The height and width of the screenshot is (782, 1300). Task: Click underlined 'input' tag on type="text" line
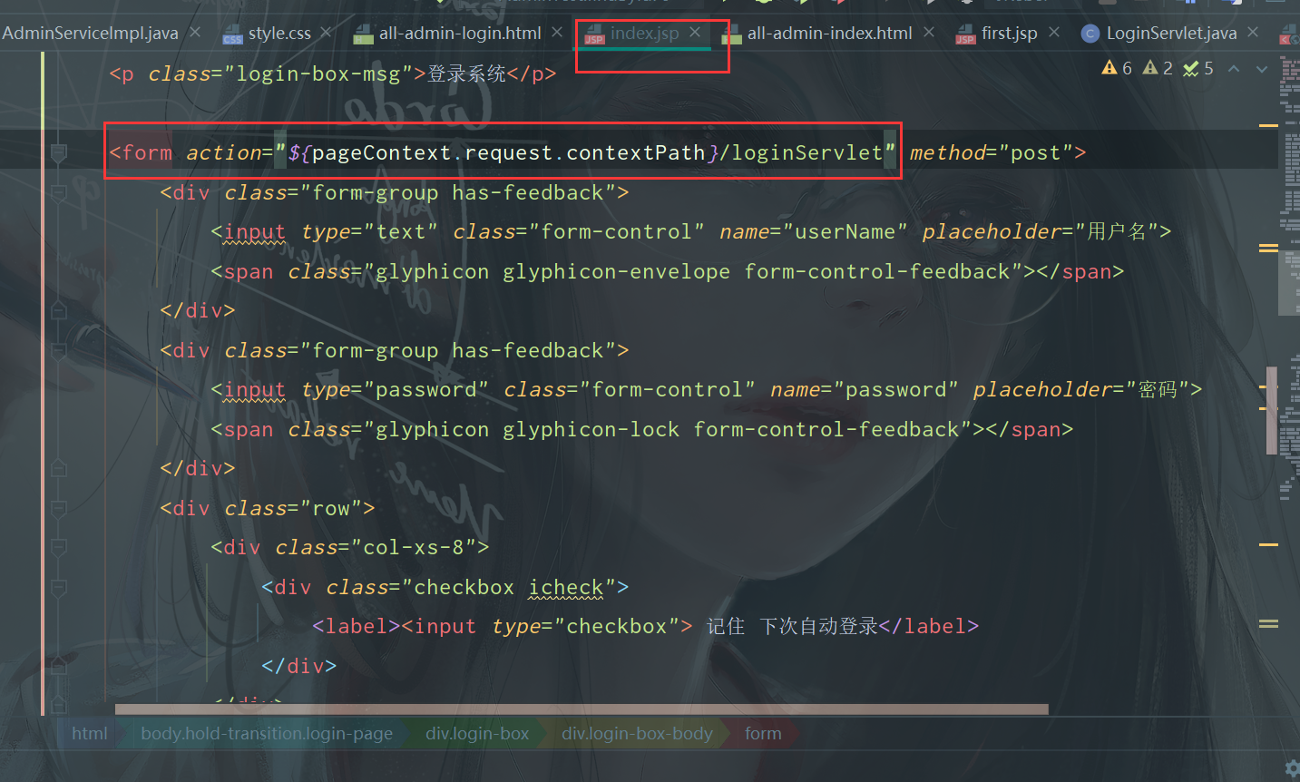255,232
